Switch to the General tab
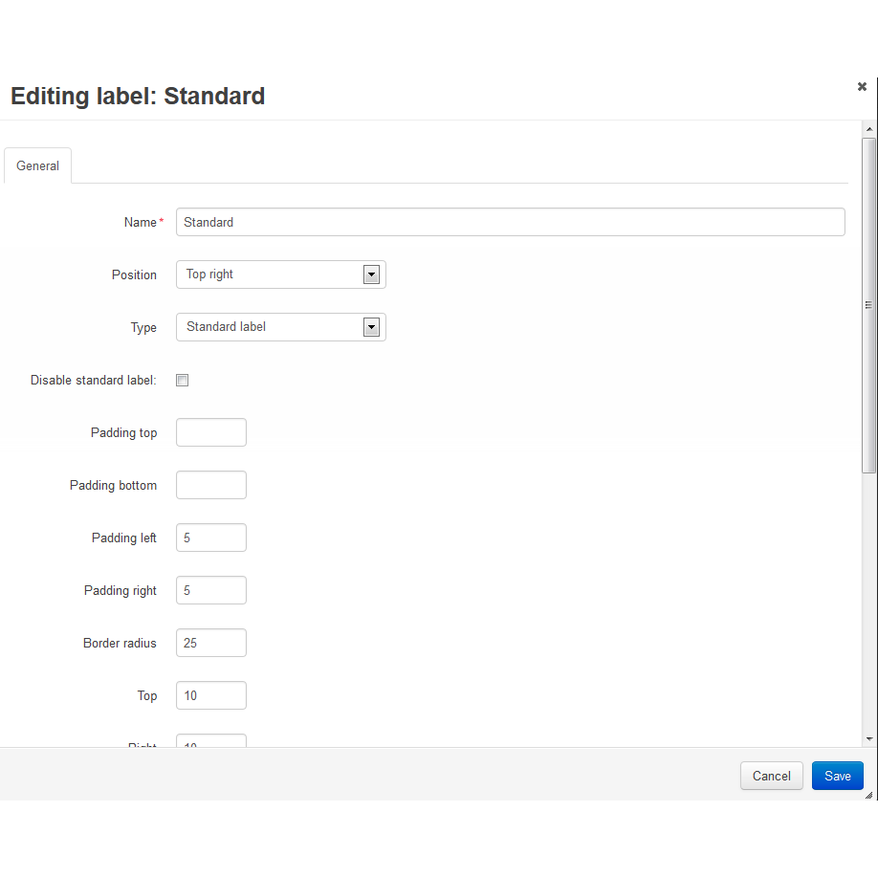 pyautogui.click(x=37, y=165)
